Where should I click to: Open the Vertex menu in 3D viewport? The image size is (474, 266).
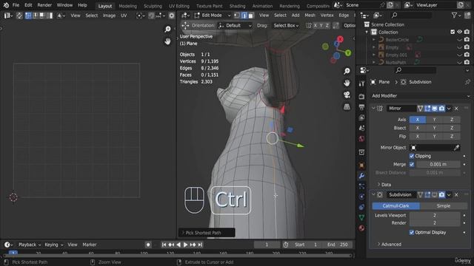click(x=327, y=15)
